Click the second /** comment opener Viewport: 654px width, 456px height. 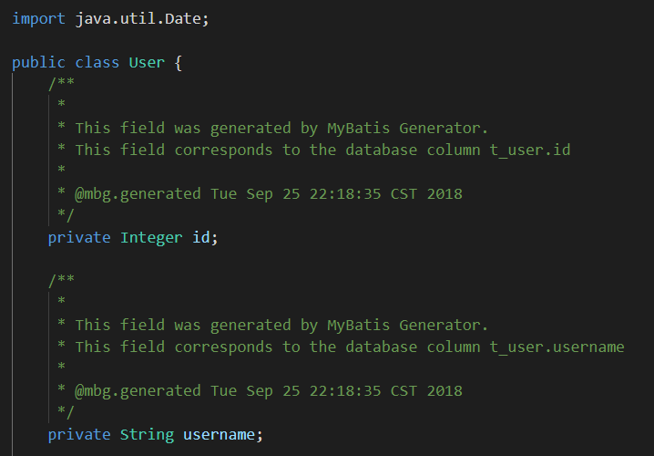tap(61, 281)
